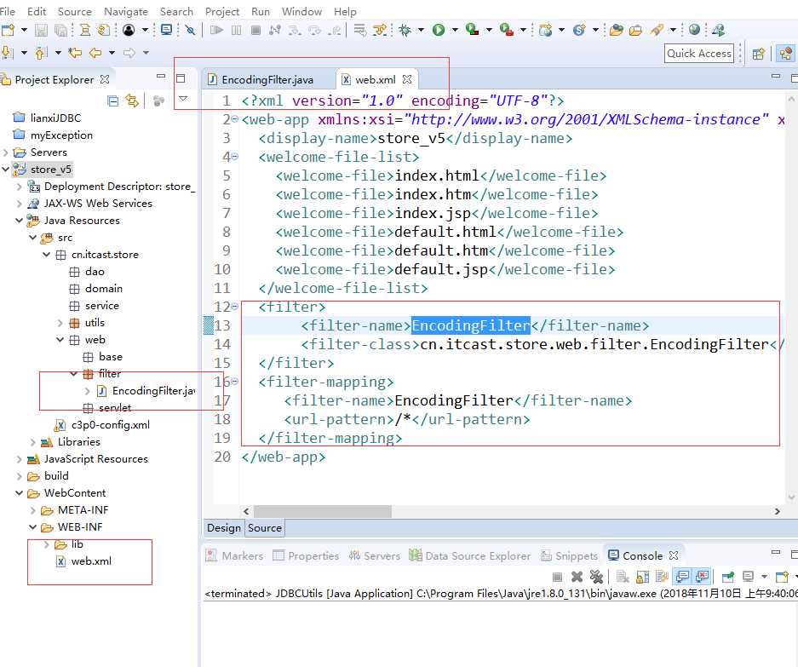The height and width of the screenshot is (667, 798).
Task: Expand the Servers project node
Action: [6, 152]
